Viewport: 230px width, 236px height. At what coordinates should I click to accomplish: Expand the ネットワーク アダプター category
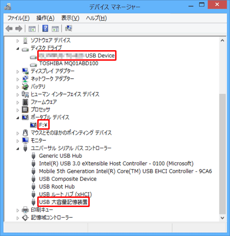pos(18,79)
